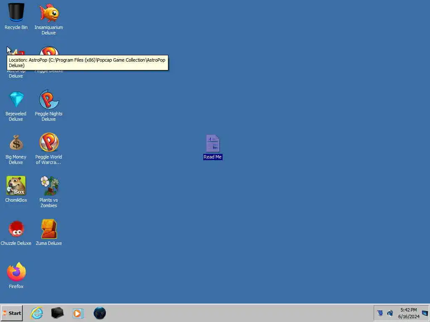Select the Peggle Nights Deluxe icon
This screenshot has width=430, height=322.
(x=49, y=99)
